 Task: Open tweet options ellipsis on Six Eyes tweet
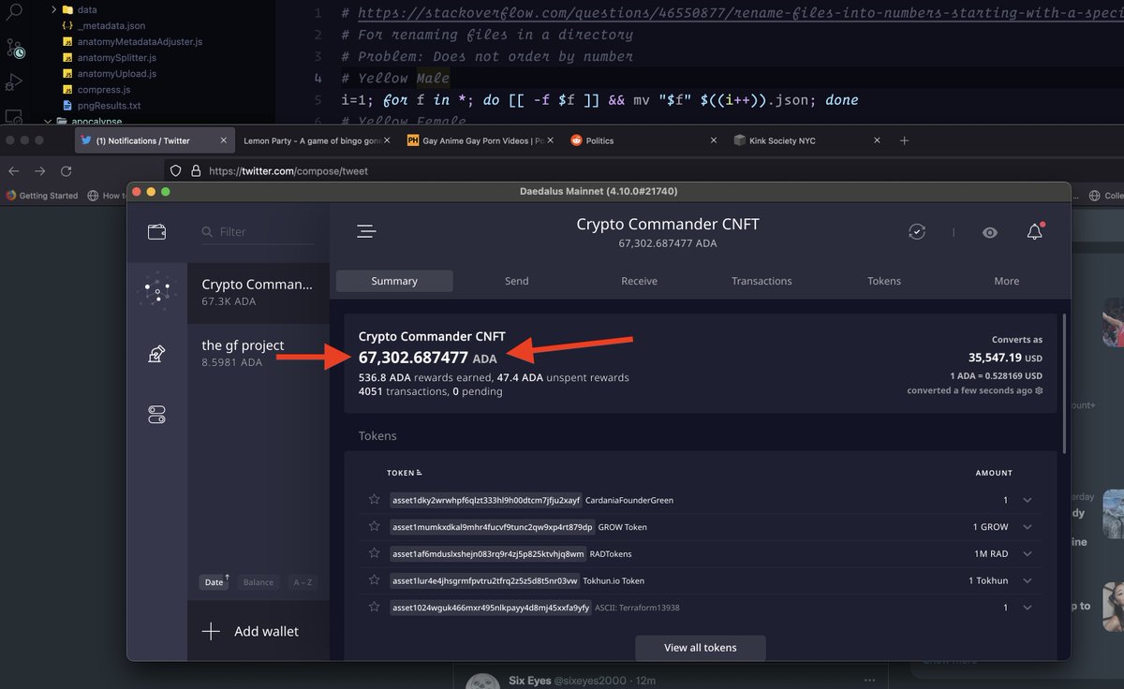(x=870, y=680)
